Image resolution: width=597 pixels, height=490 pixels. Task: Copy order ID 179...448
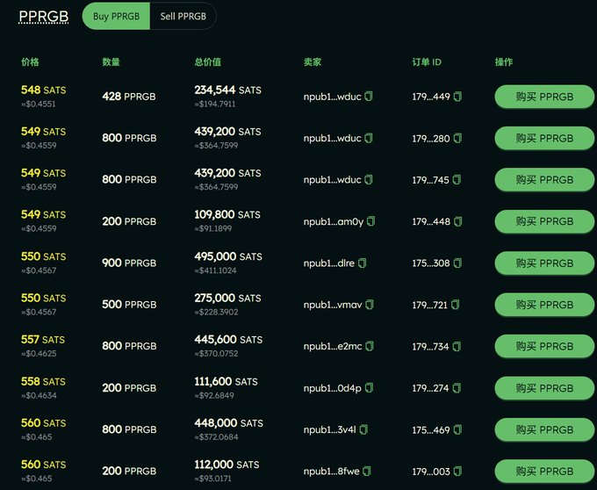[458, 220]
